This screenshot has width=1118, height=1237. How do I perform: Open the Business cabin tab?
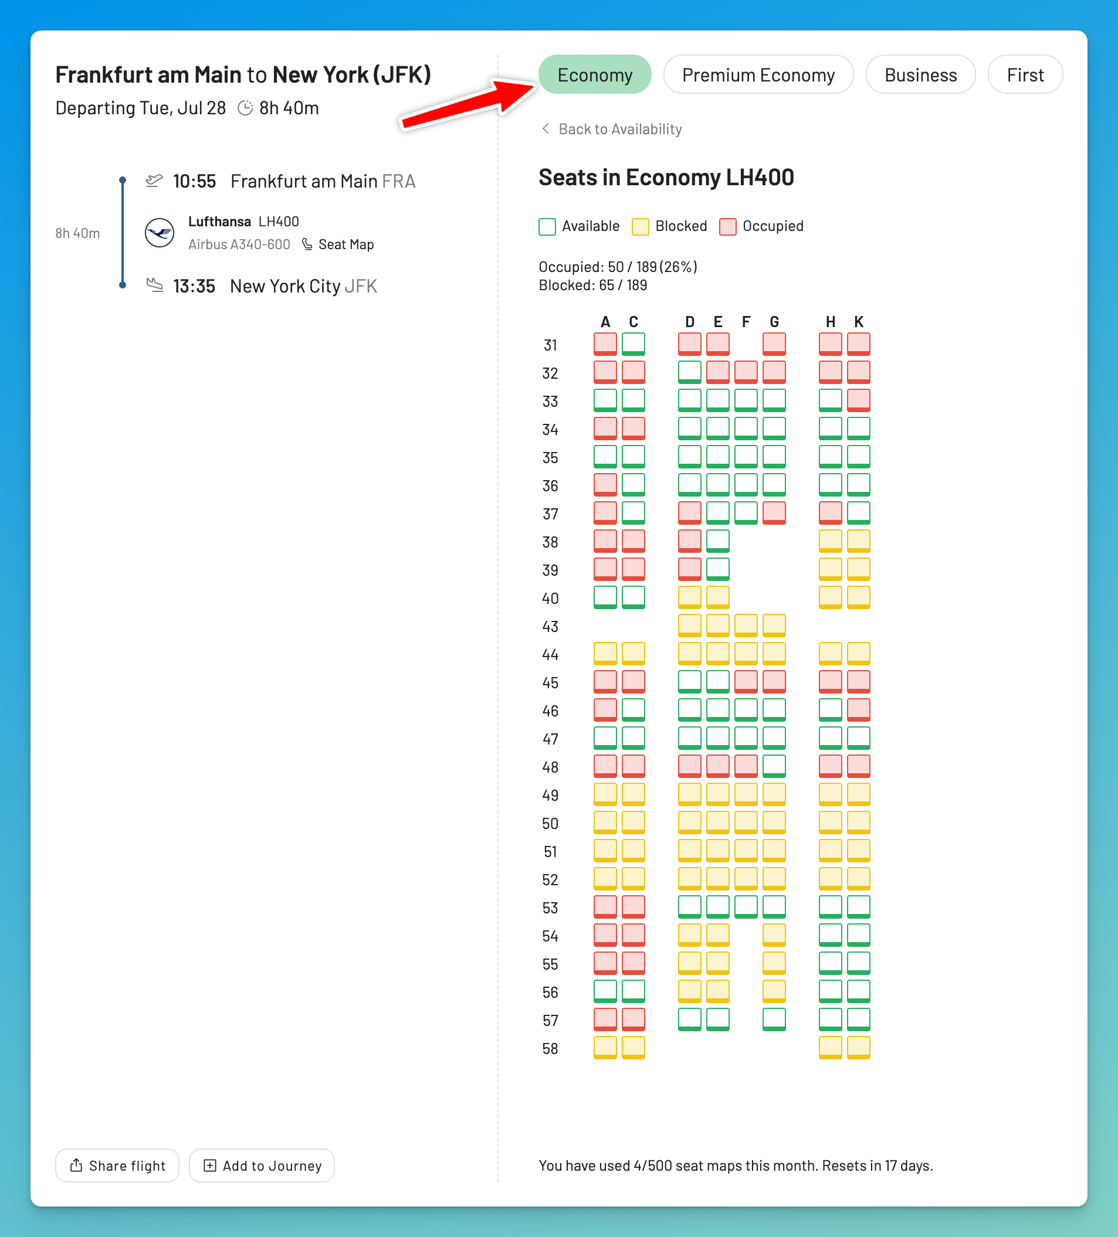coord(920,74)
